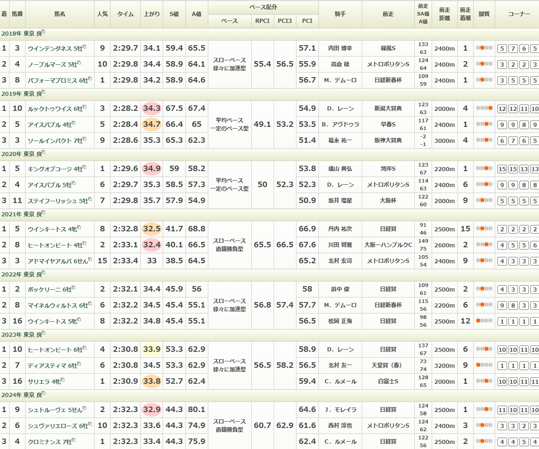Image resolution: width=539 pixels, height=449 pixels.
Task: Click the タイム column header
Action: (125, 14)
